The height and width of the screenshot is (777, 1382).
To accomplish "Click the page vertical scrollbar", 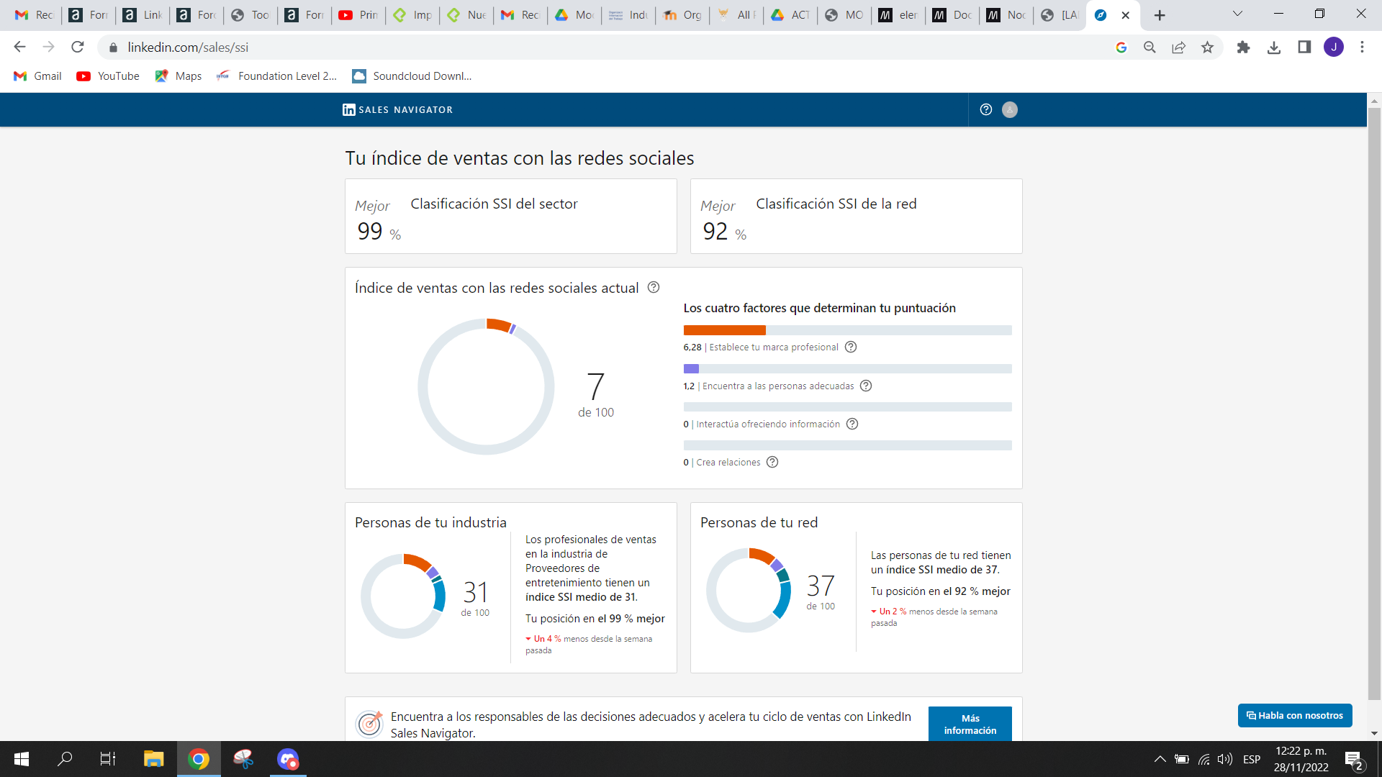I will [x=1374, y=403].
